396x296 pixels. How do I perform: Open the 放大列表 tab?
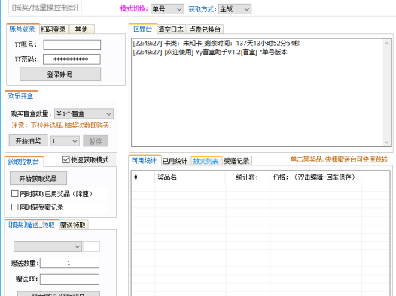pyautogui.click(x=206, y=161)
